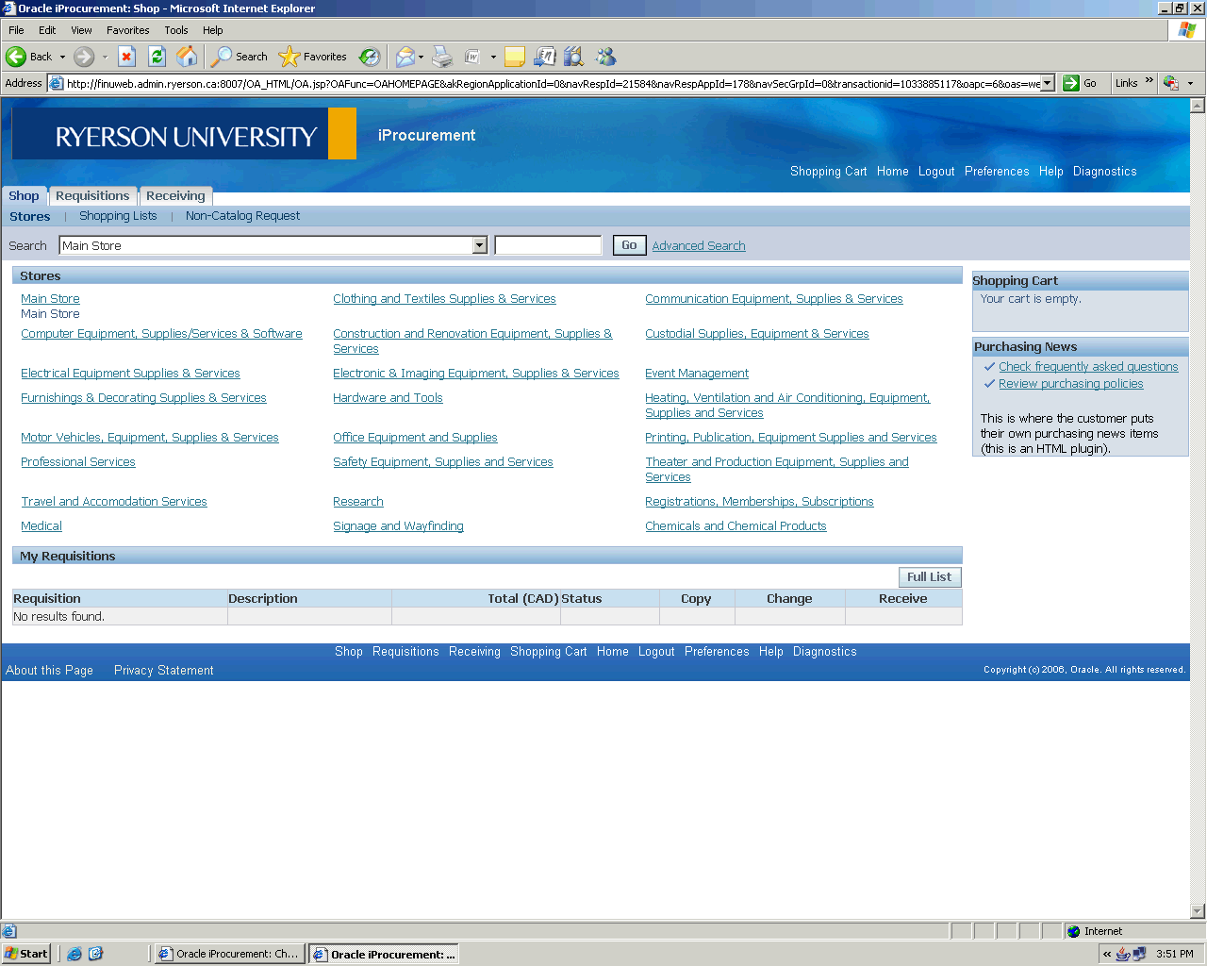The image size is (1207, 966).
Task: Open the Mail toolbar icon
Action: point(405,57)
